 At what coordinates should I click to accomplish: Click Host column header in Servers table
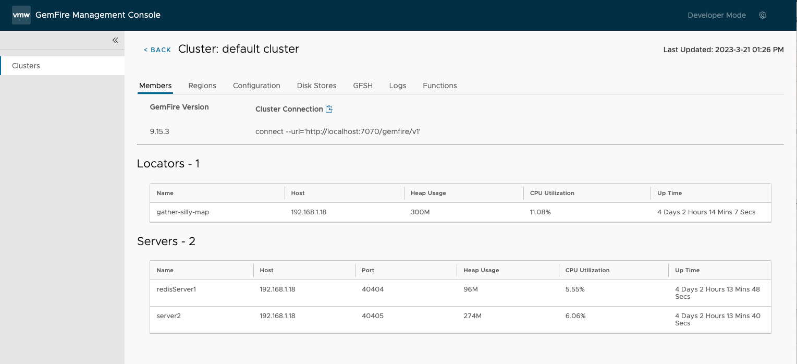266,270
